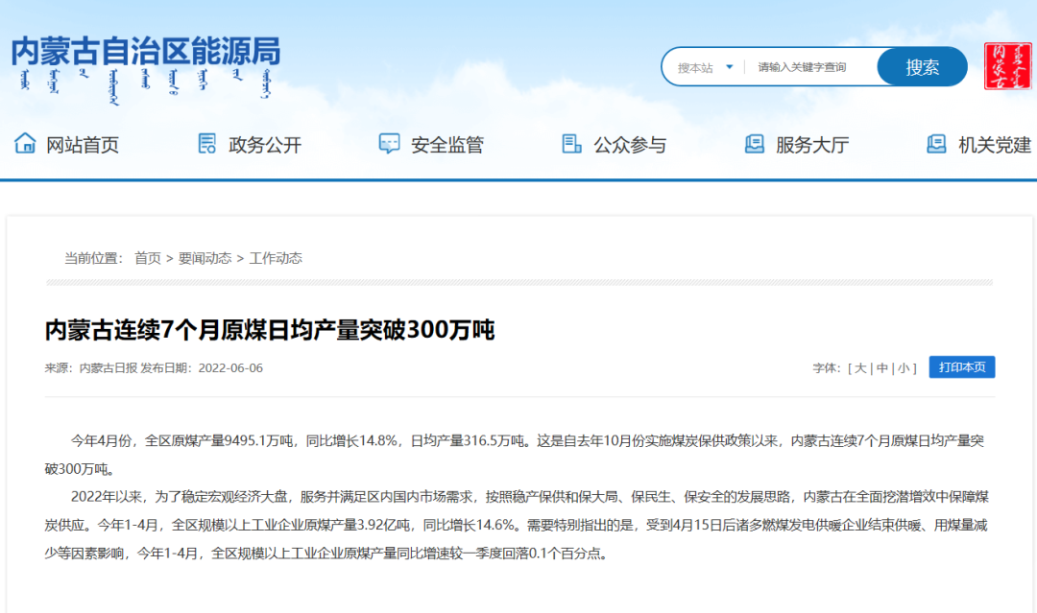Click the 打印本页 print button

[961, 367]
